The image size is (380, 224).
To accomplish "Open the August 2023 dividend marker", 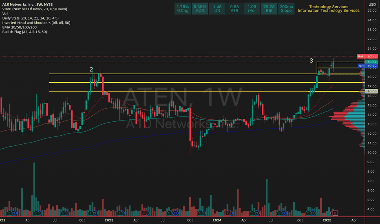I will pyautogui.click(x=175, y=213).
